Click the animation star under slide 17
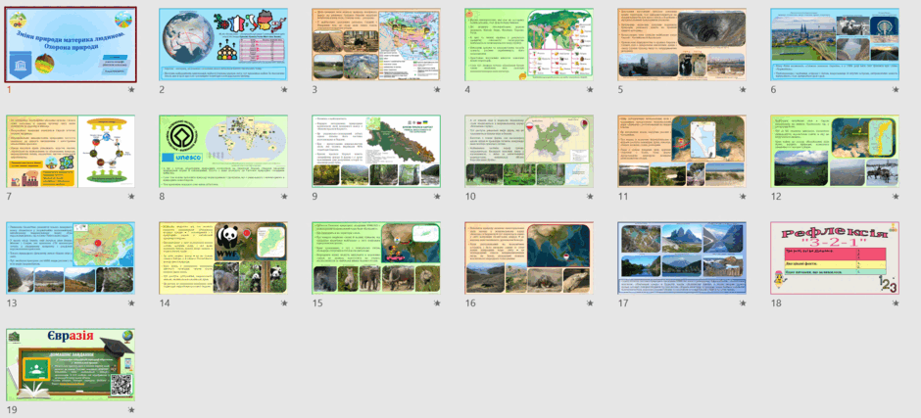Image resolution: width=921 pixels, height=418 pixels. coord(743,303)
